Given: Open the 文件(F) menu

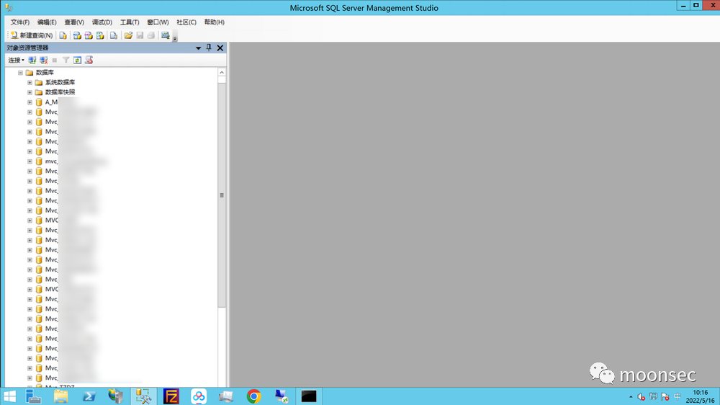Looking at the screenshot, I should tap(20, 22).
